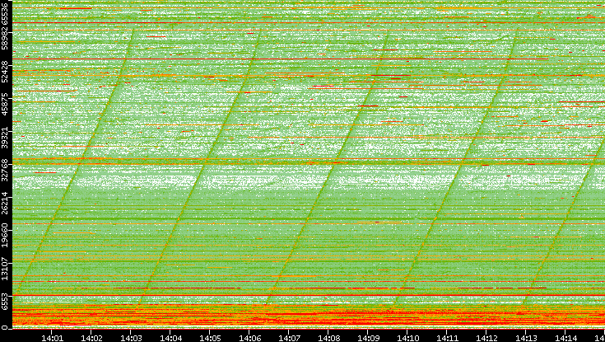Select the 58982 vertical axis label

[4, 37]
